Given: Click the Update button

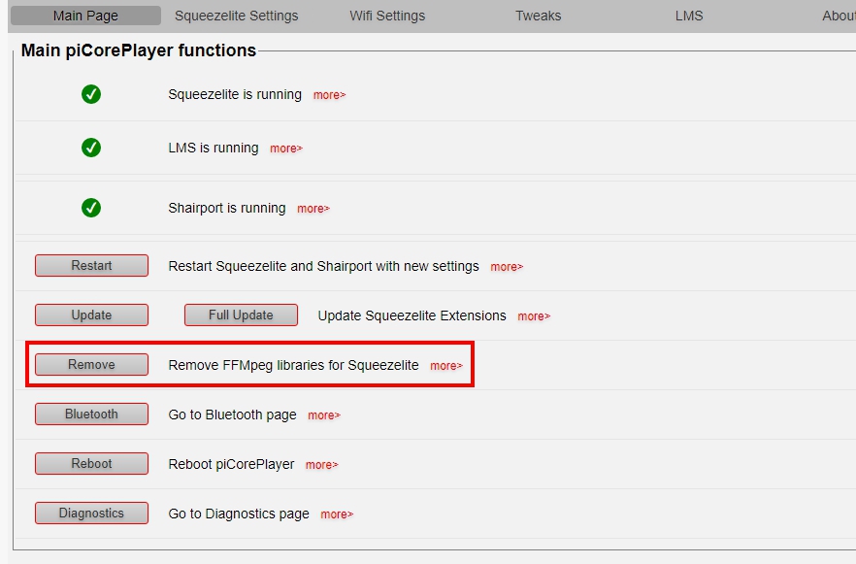Looking at the screenshot, I should tap(91, 315).
